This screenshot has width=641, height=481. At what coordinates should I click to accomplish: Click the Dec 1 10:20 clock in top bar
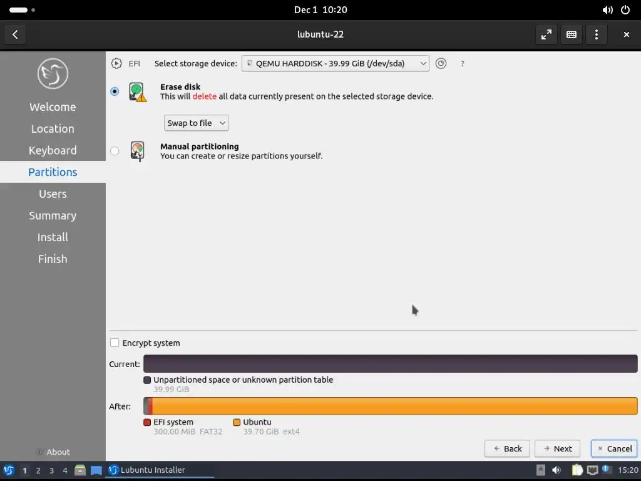[320, 10]
